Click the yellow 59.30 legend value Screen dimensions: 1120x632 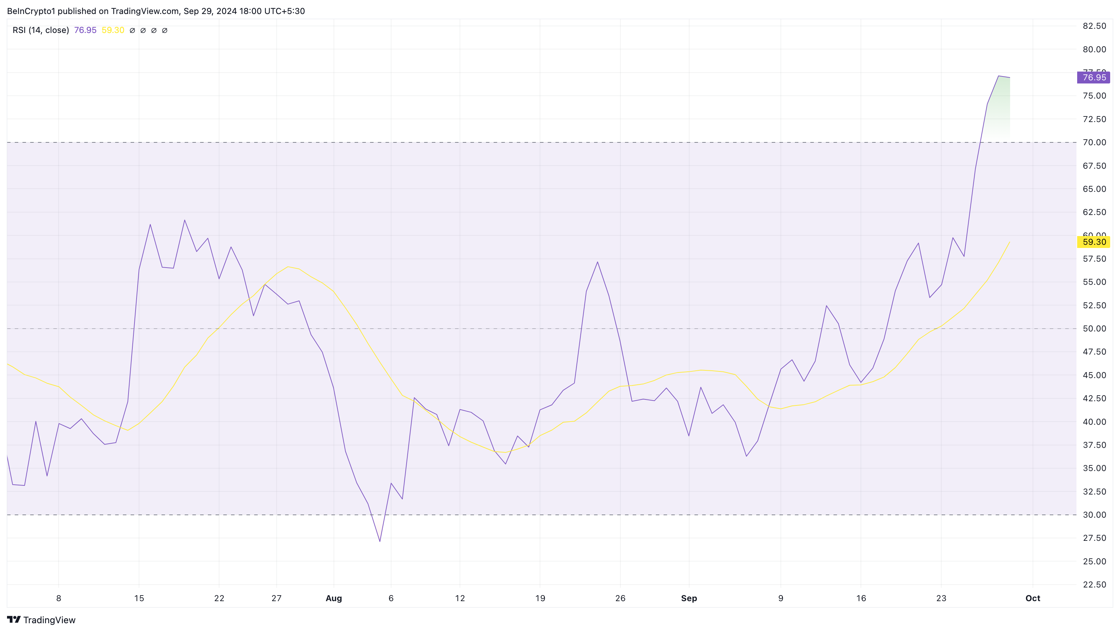113,30
